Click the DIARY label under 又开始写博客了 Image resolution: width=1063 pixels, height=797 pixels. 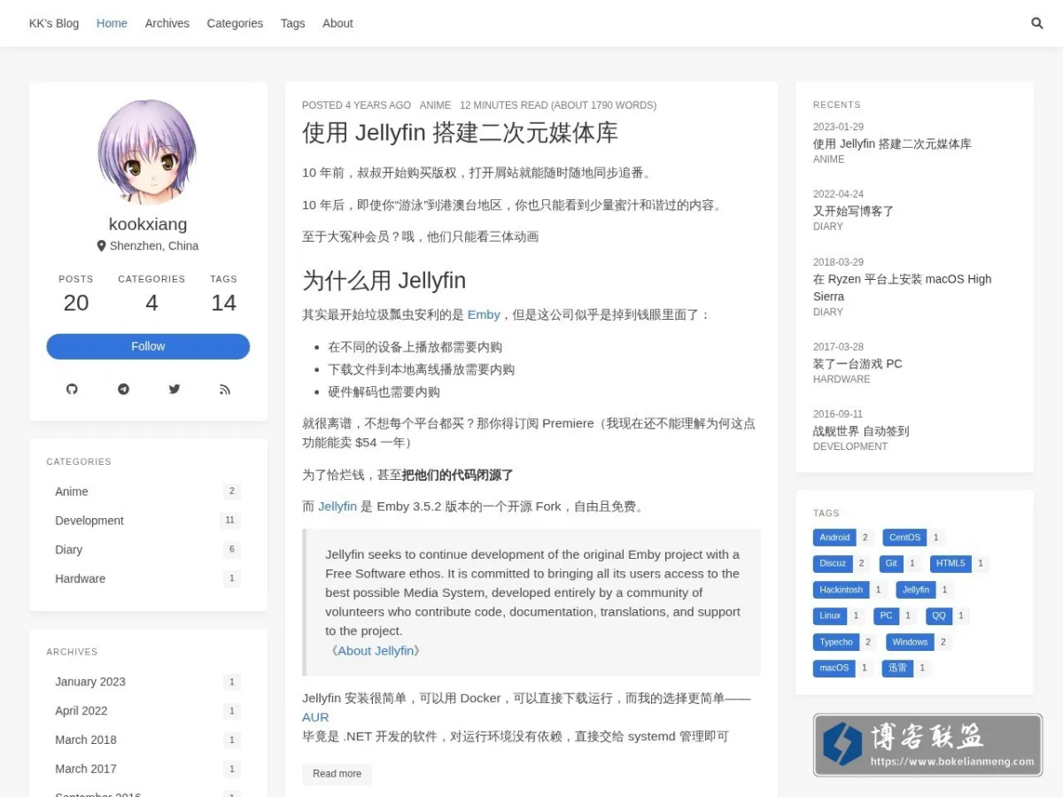[x=828, y=227]
